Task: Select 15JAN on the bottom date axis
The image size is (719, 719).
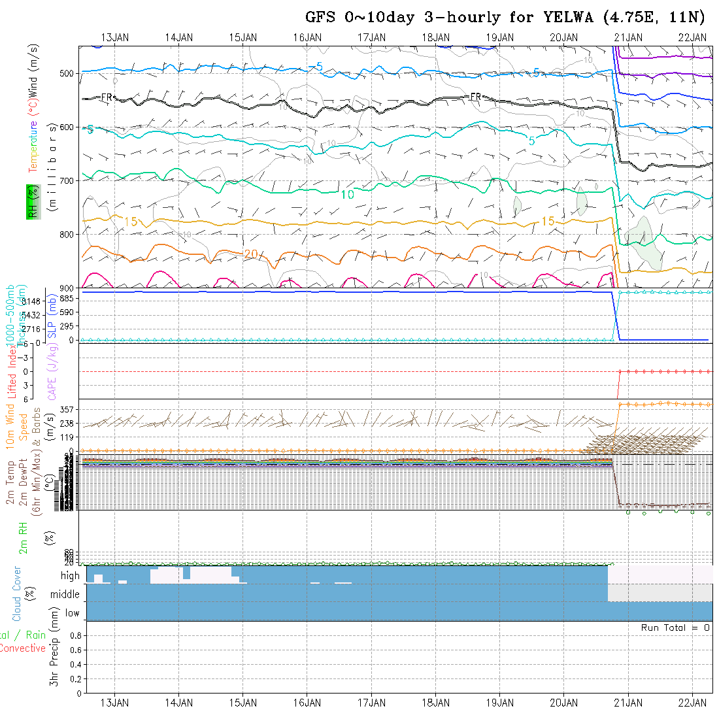Action: (243, 703)
